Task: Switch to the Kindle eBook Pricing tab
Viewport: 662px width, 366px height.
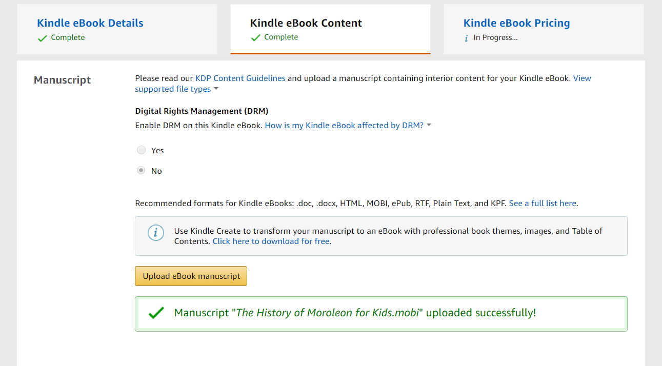Action: [x=516, y=23]
